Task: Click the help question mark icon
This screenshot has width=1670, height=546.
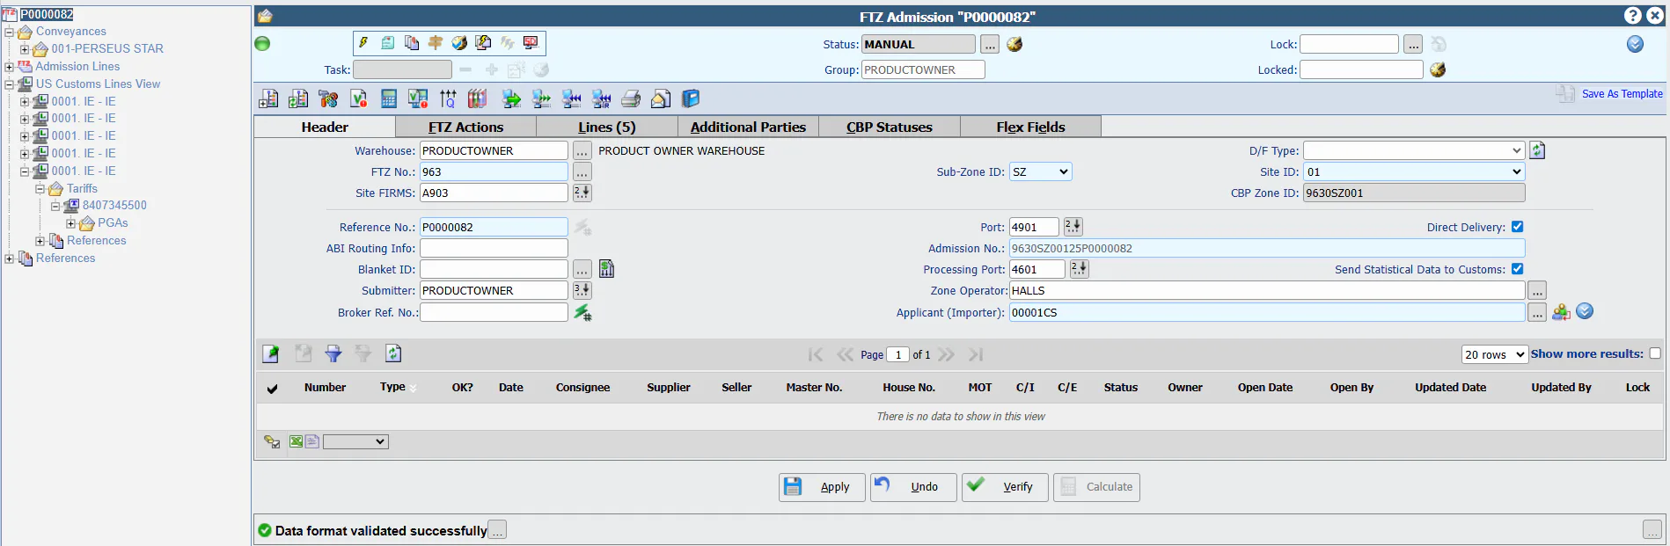Action: (1633, 16)
